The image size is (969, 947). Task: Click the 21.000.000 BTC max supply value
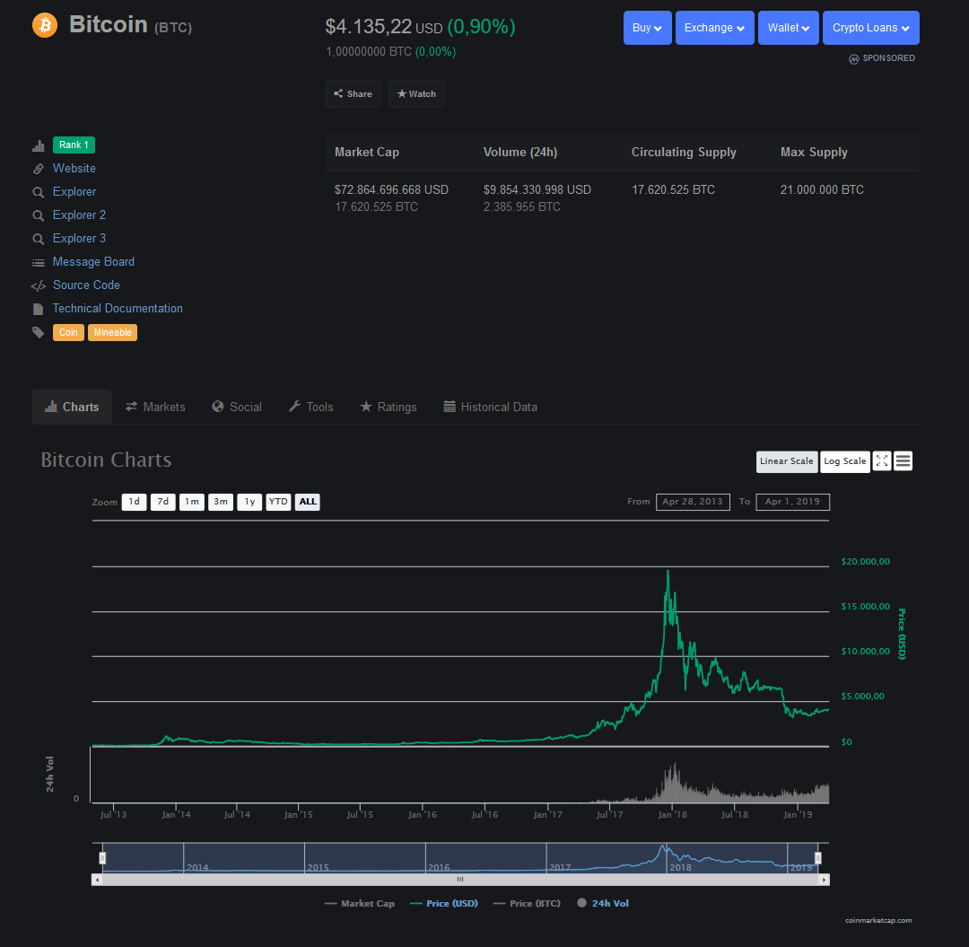(822, 189)
